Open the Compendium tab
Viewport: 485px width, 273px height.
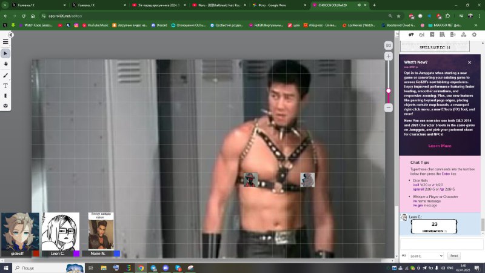coord(443,35)
